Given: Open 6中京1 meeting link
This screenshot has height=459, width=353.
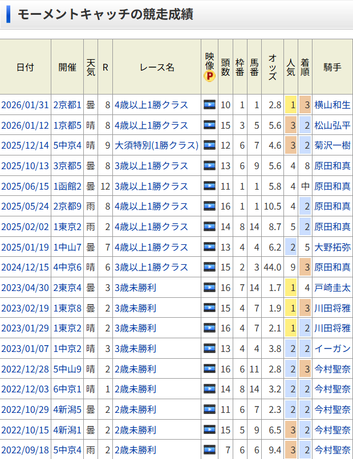Looking at the screenshot, I should [x=67, y=390].
